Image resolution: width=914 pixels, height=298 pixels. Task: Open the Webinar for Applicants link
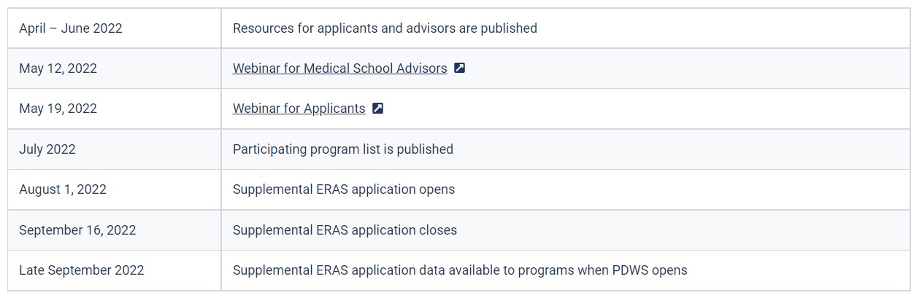click(299, 109)
